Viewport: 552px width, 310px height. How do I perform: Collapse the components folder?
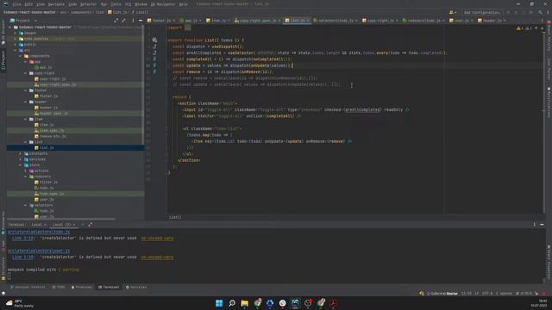click(21, 56)
